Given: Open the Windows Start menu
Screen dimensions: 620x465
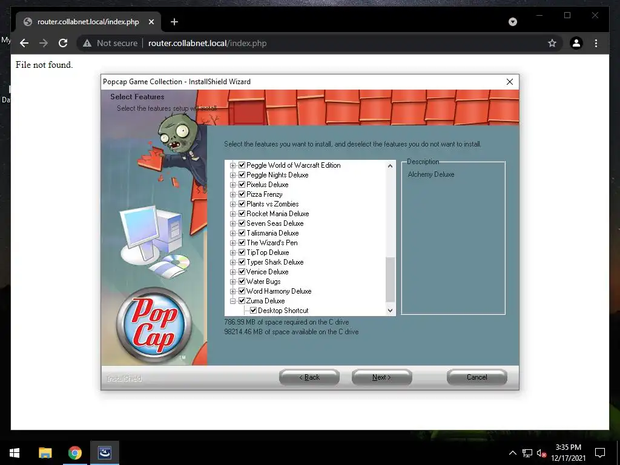Looking at the screenshot, I should coord(15,453).
